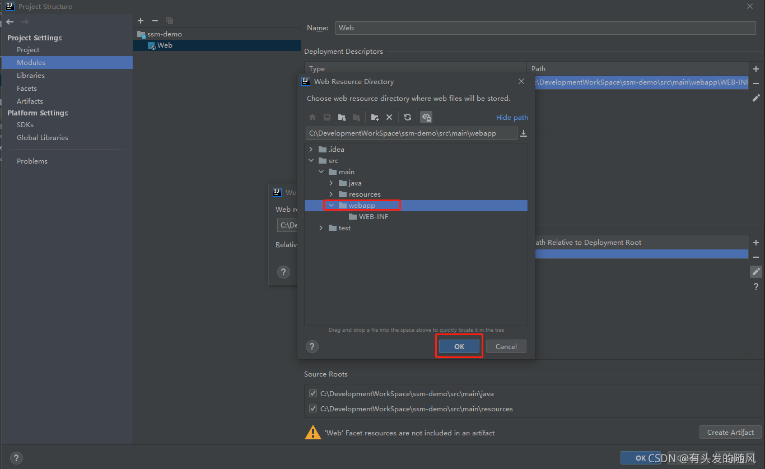Toggle src\main\java source root checkbox

(x=313, y=393)
